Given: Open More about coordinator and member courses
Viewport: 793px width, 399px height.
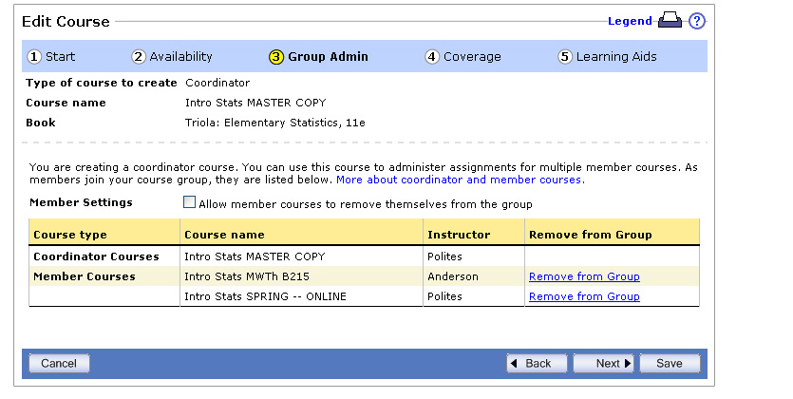Looking at the screenshot, I should coord(461,180).
